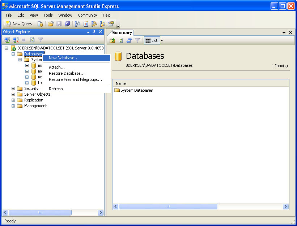Click the Open File folder icon
Image resolution: width=297 pixels, height=226 pixels.
[51, 24]
